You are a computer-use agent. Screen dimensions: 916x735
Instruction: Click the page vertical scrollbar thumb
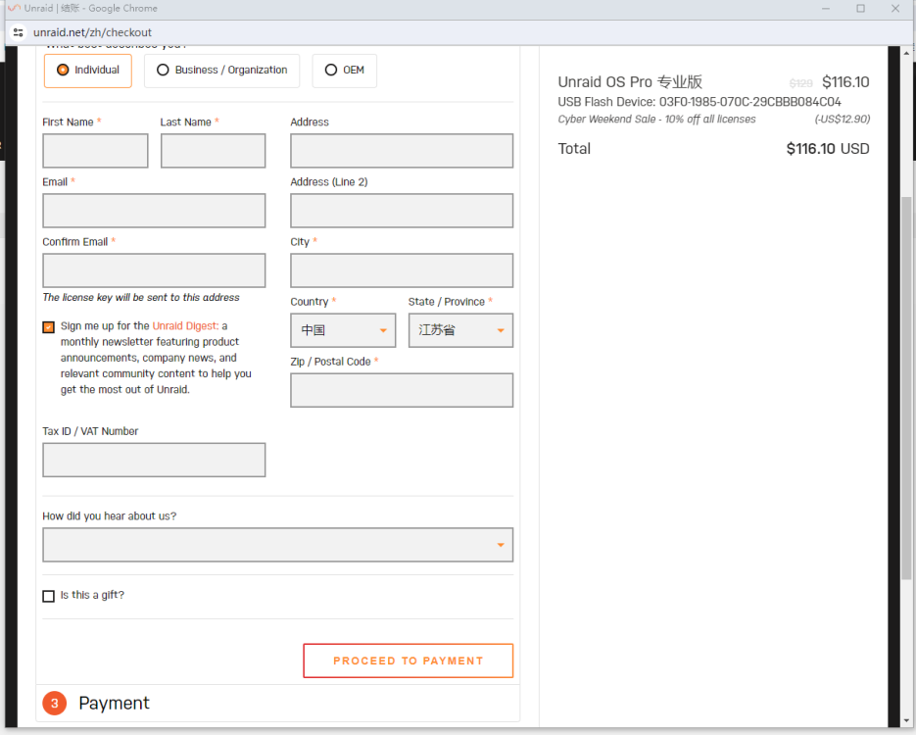click(906, 388)
